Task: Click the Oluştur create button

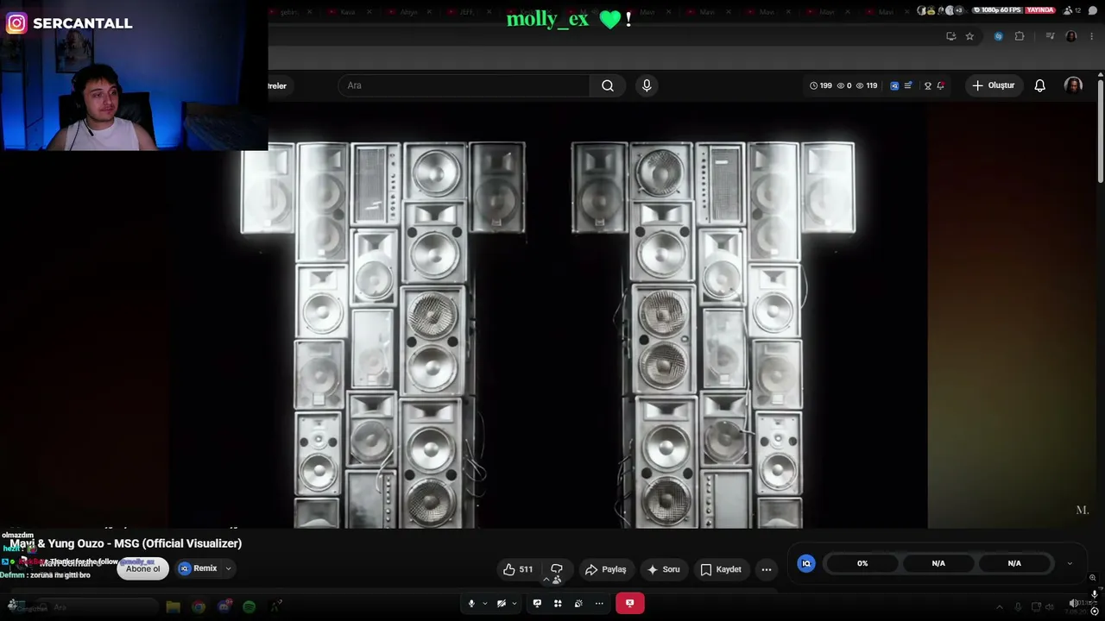Action: 994,85
